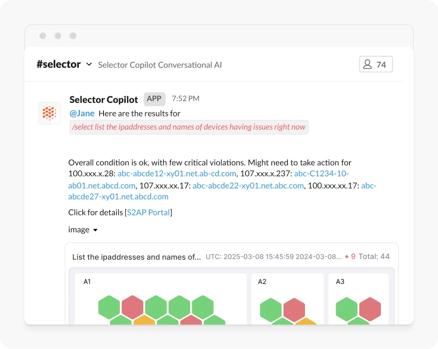The height and width of the screenshot is (349, 438).
Task: Collapse the image attachment section
Action: [95, 230]
